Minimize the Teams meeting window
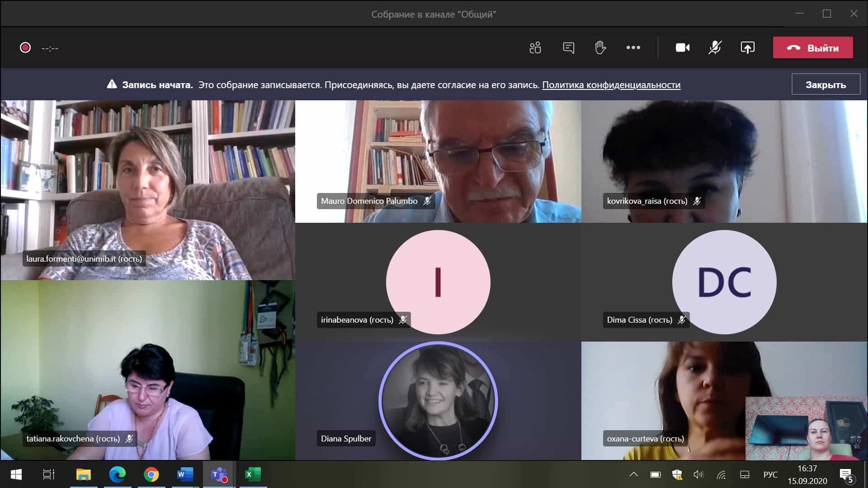Image resolution: width=868 pixels, height=488 pixels. (800, 14)
